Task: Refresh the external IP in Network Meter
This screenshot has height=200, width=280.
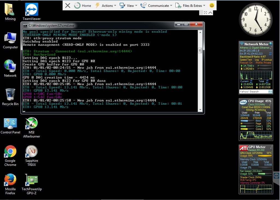Action: [270, 53]
